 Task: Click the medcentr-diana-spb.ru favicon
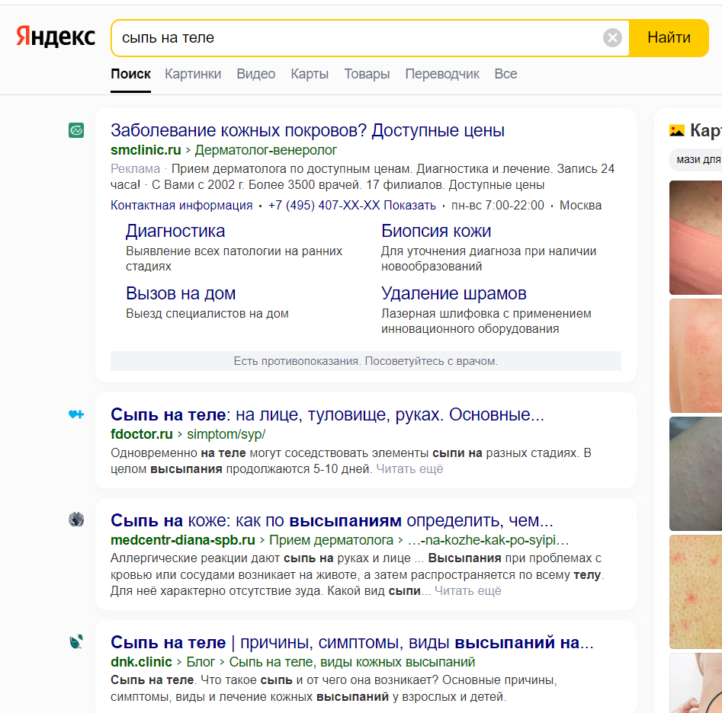pyautogui.click(x=76, y=520)
